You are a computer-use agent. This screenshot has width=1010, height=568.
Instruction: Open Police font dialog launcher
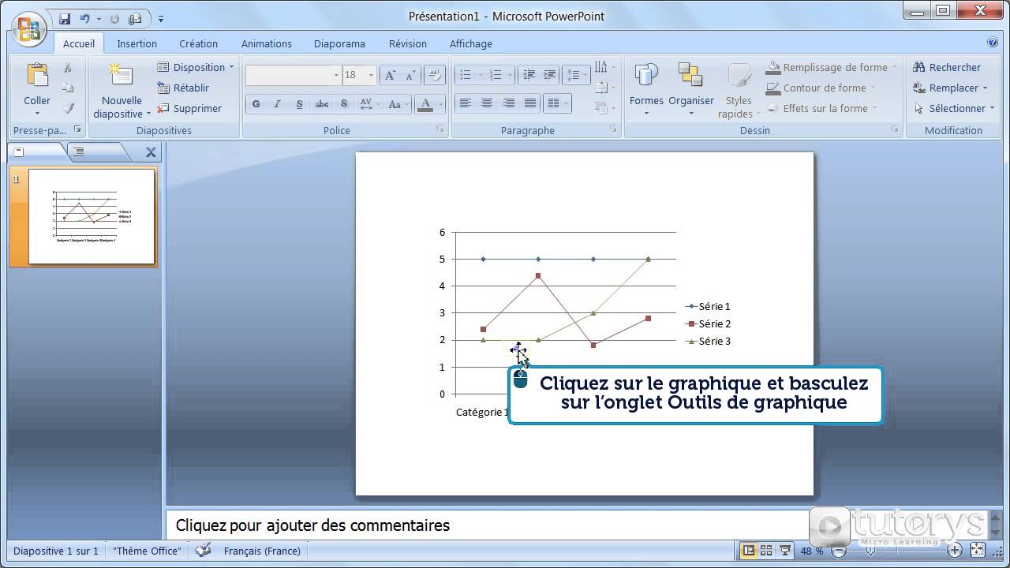point(440,129)
